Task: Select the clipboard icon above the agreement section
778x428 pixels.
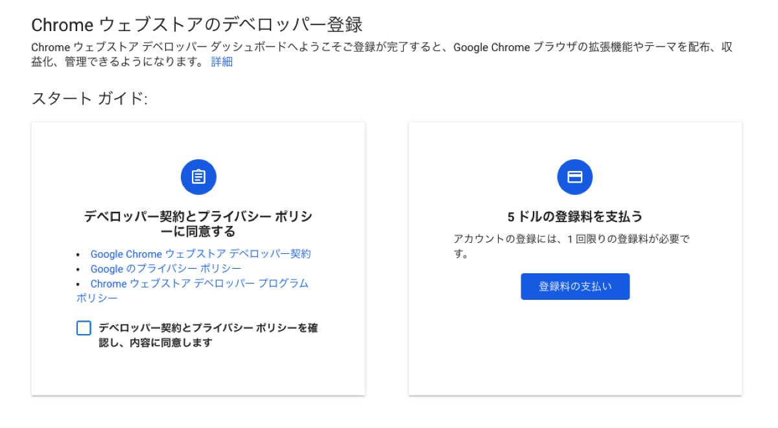Action: point(198,177)
